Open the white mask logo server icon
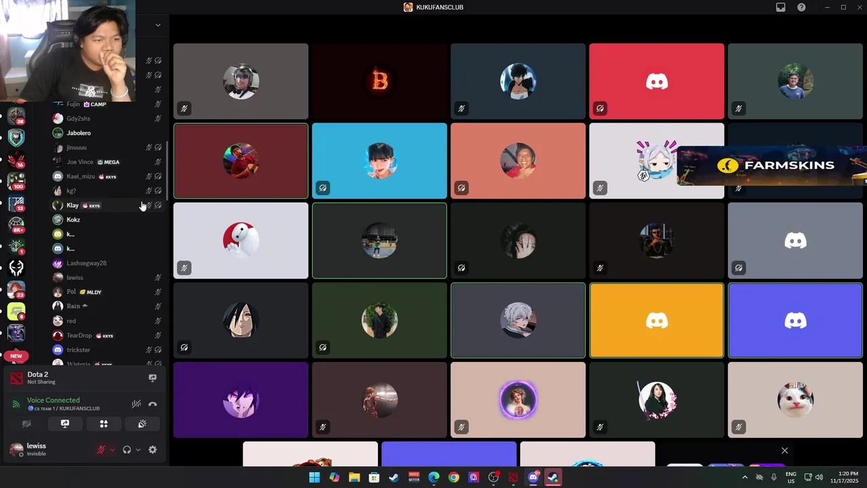Screen dimensions: 867x488 pos(16,268)
